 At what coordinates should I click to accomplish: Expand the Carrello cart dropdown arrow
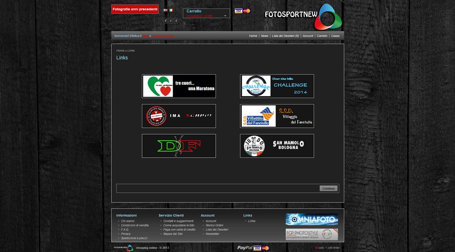225,16
